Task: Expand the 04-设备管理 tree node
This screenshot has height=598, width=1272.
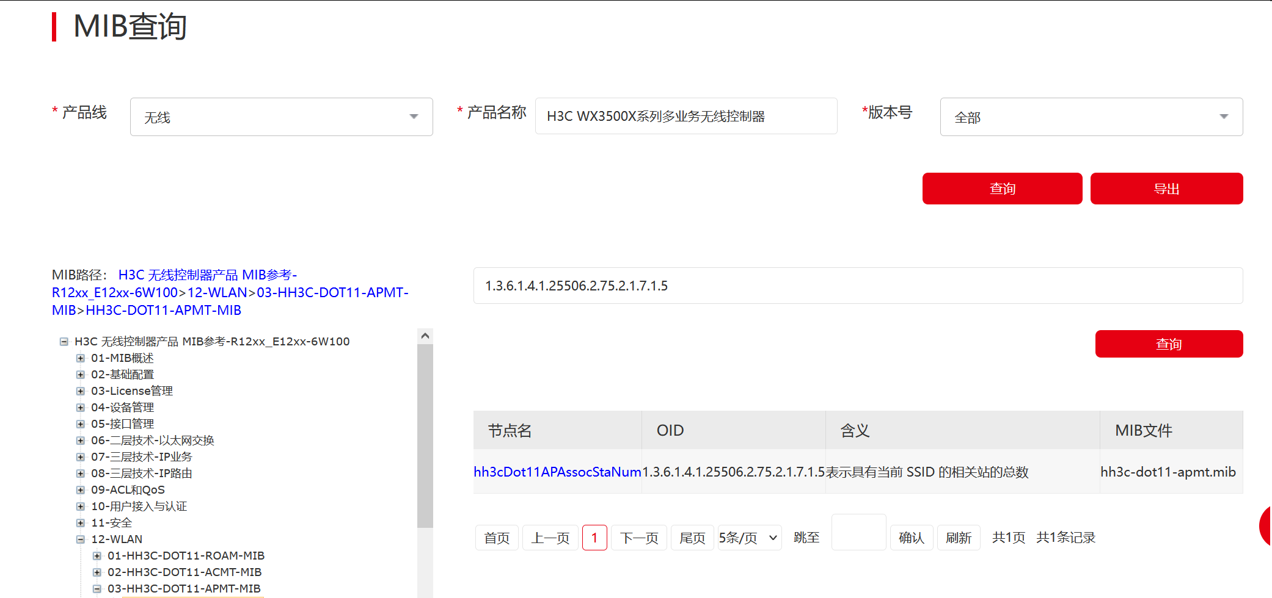Action: pos(80,408)
